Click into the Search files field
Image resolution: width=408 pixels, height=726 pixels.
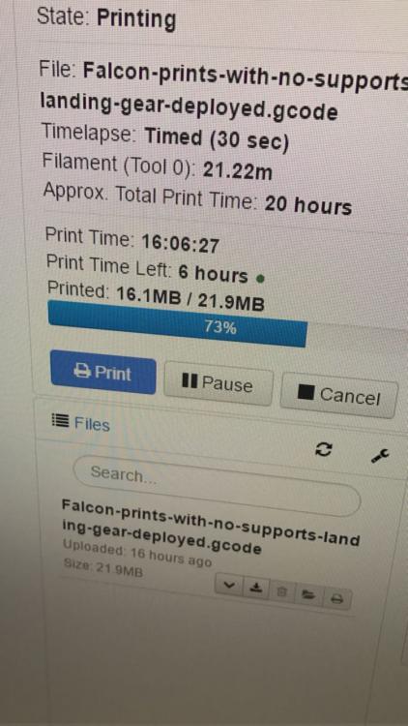(x=217, y=485)
